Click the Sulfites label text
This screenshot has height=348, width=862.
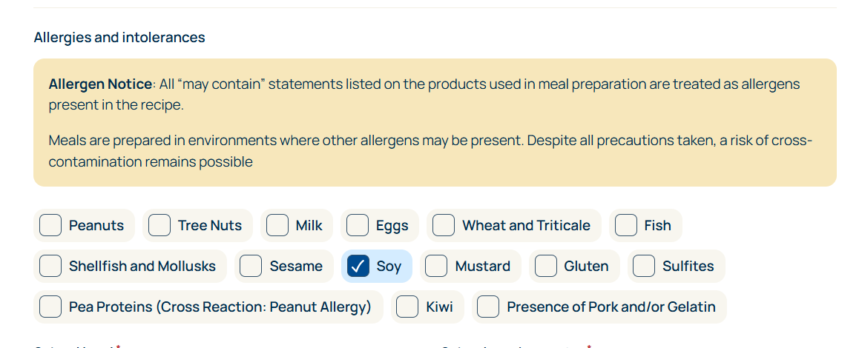click(x=688, y=267)
